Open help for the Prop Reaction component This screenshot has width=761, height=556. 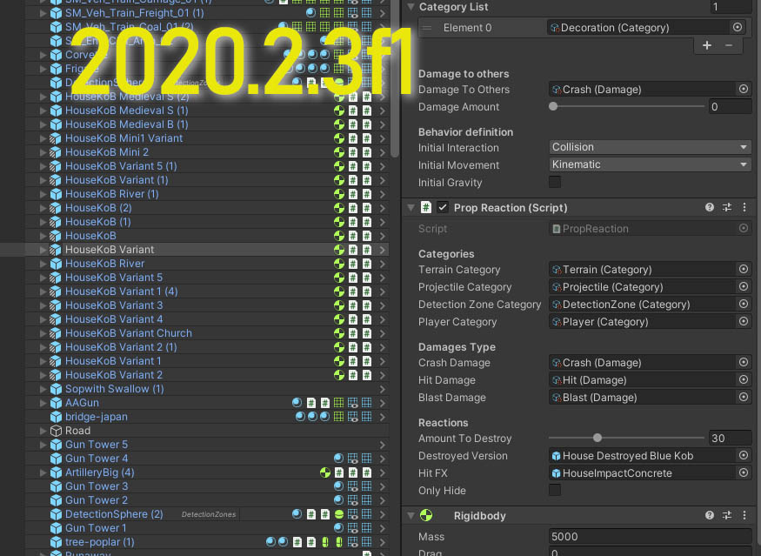[710, 207]
